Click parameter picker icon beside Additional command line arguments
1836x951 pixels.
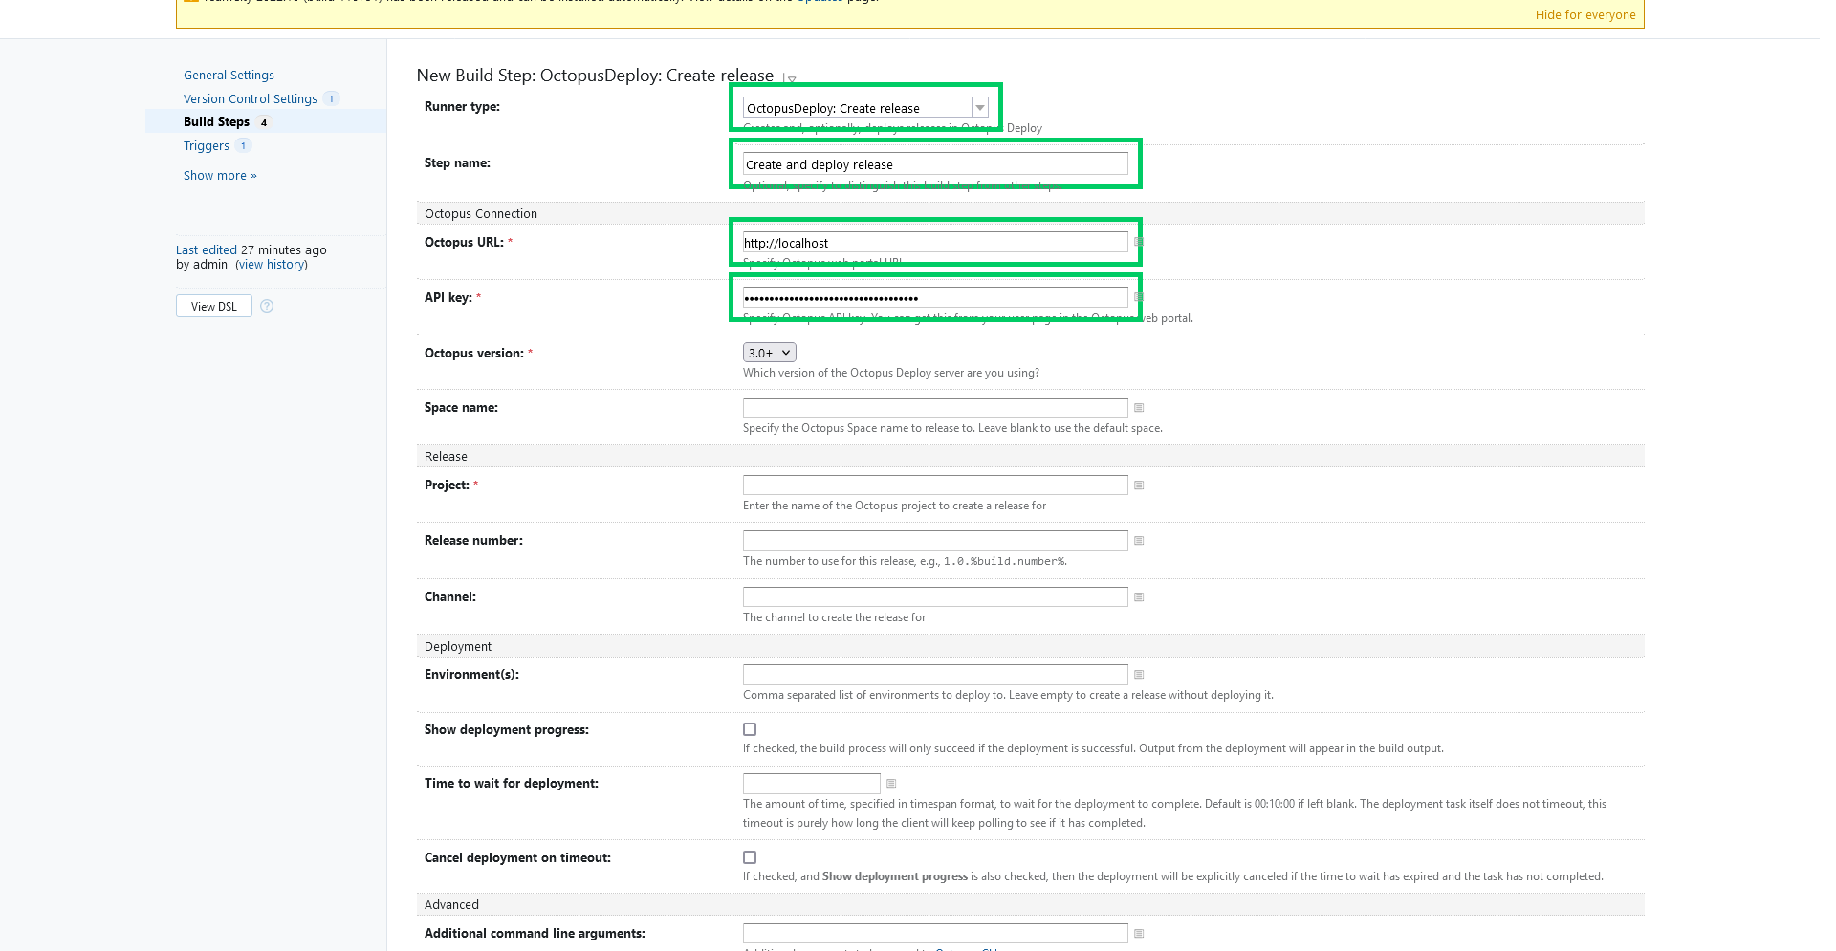(1139, 934)
